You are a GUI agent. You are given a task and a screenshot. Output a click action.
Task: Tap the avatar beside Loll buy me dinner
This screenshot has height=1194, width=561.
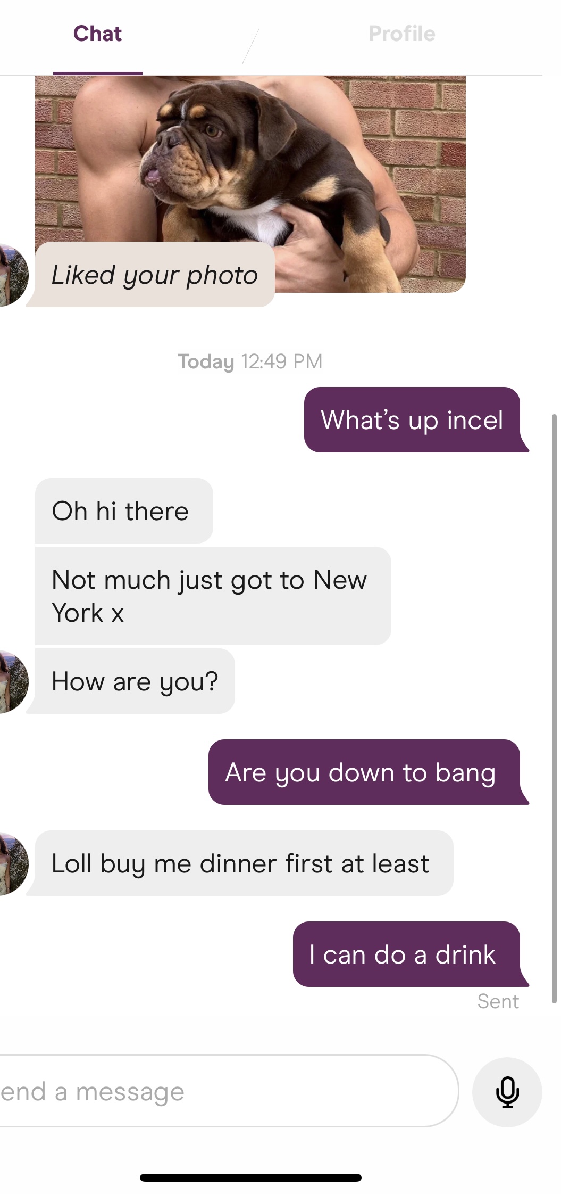(13, 863)
